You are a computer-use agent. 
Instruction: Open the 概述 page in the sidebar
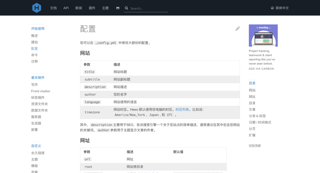pos(34,35)
